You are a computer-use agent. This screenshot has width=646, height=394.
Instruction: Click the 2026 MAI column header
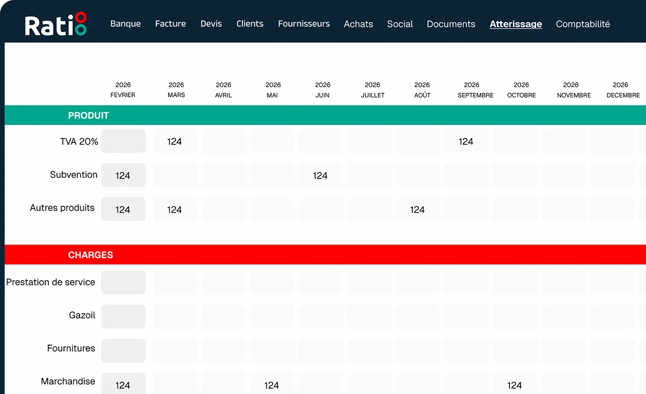pyautogui.click(x=273, y=89)
